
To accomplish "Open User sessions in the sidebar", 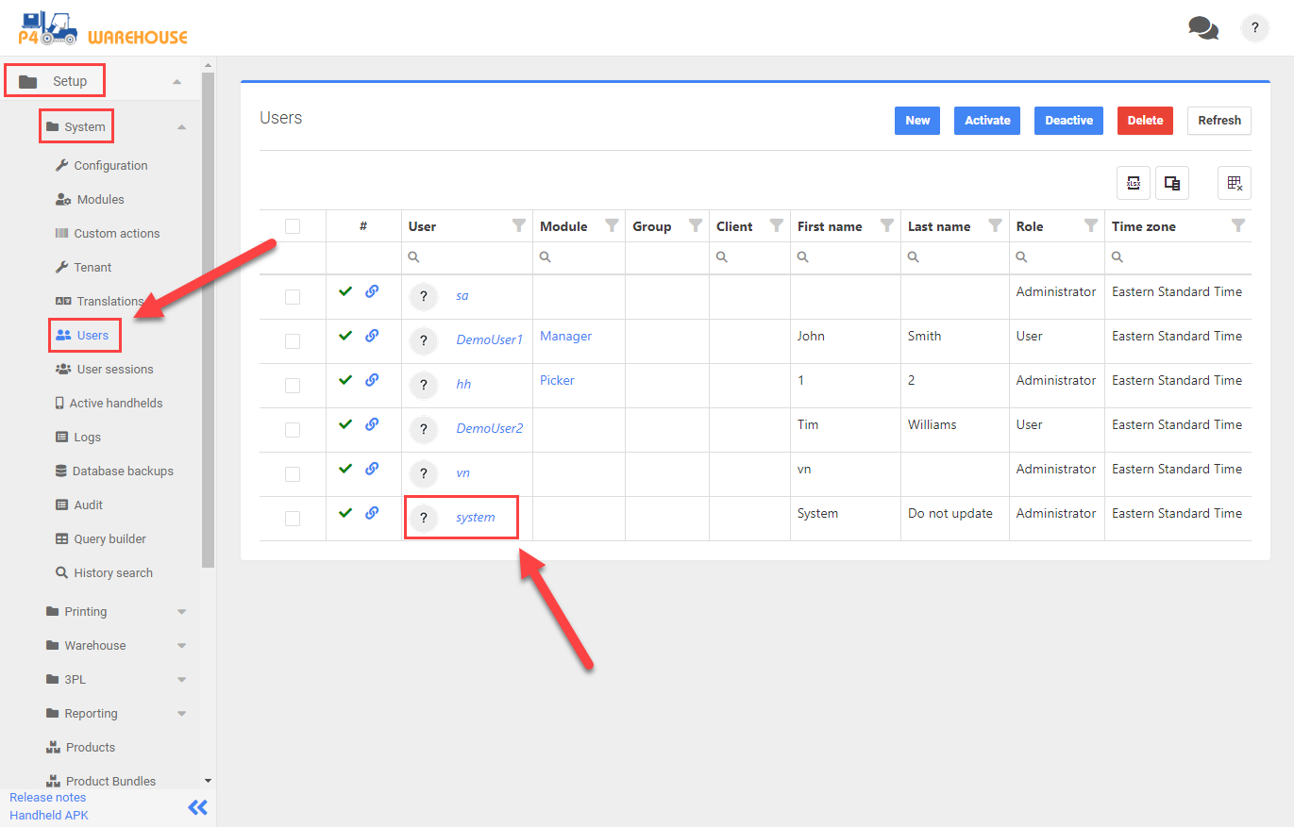I will [114, 370].
